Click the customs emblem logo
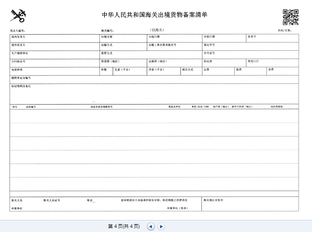Viewport: 312px width, 232px height. pos(18,16)
